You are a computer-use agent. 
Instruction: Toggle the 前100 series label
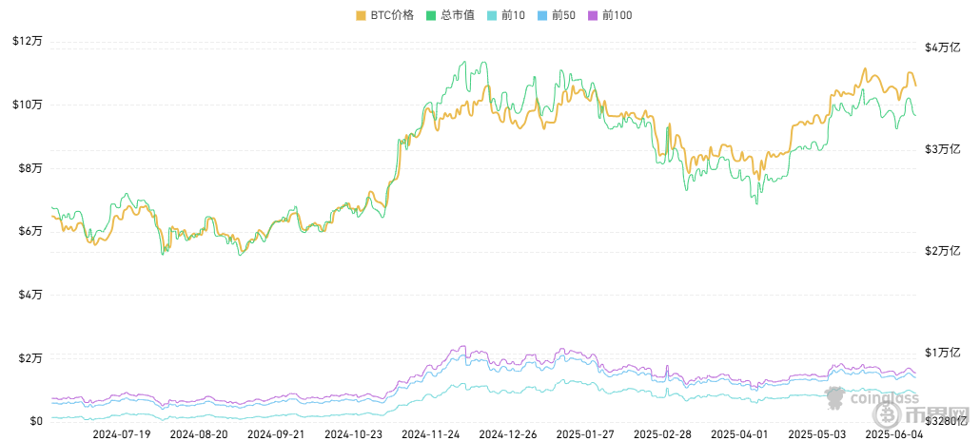(617, 15)
